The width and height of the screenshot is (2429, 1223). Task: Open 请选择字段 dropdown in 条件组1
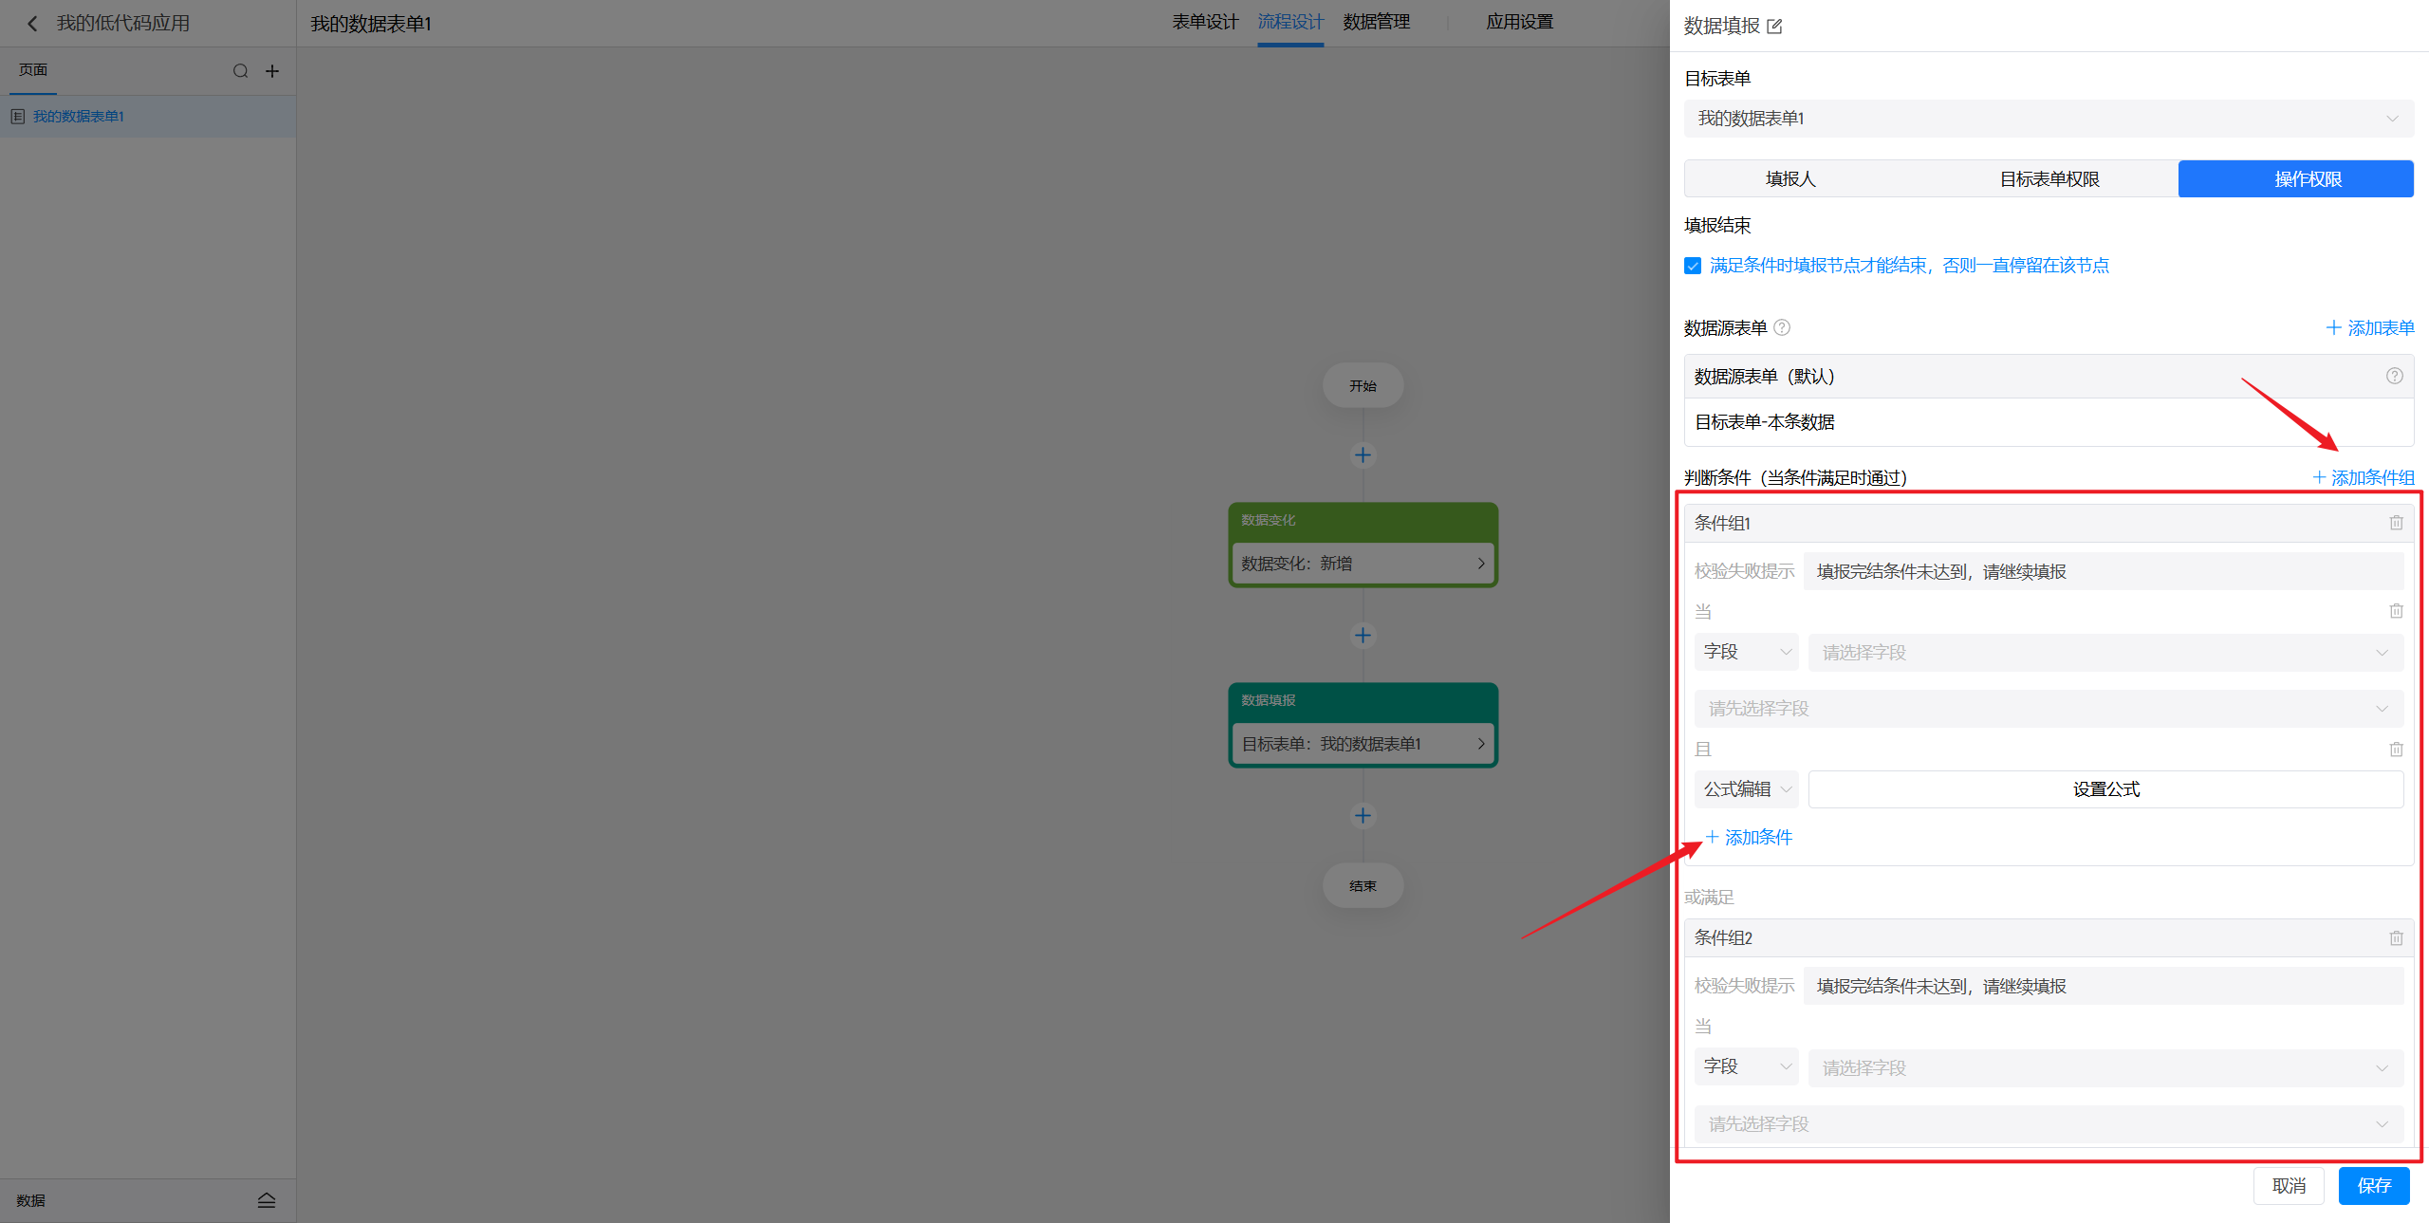(2105, 653)
